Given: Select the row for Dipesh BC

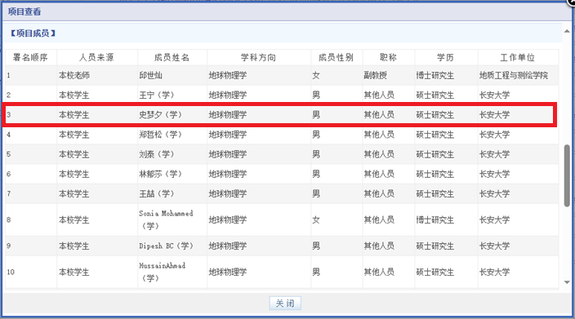Looking at the screenshot, I should pos(282,246).
